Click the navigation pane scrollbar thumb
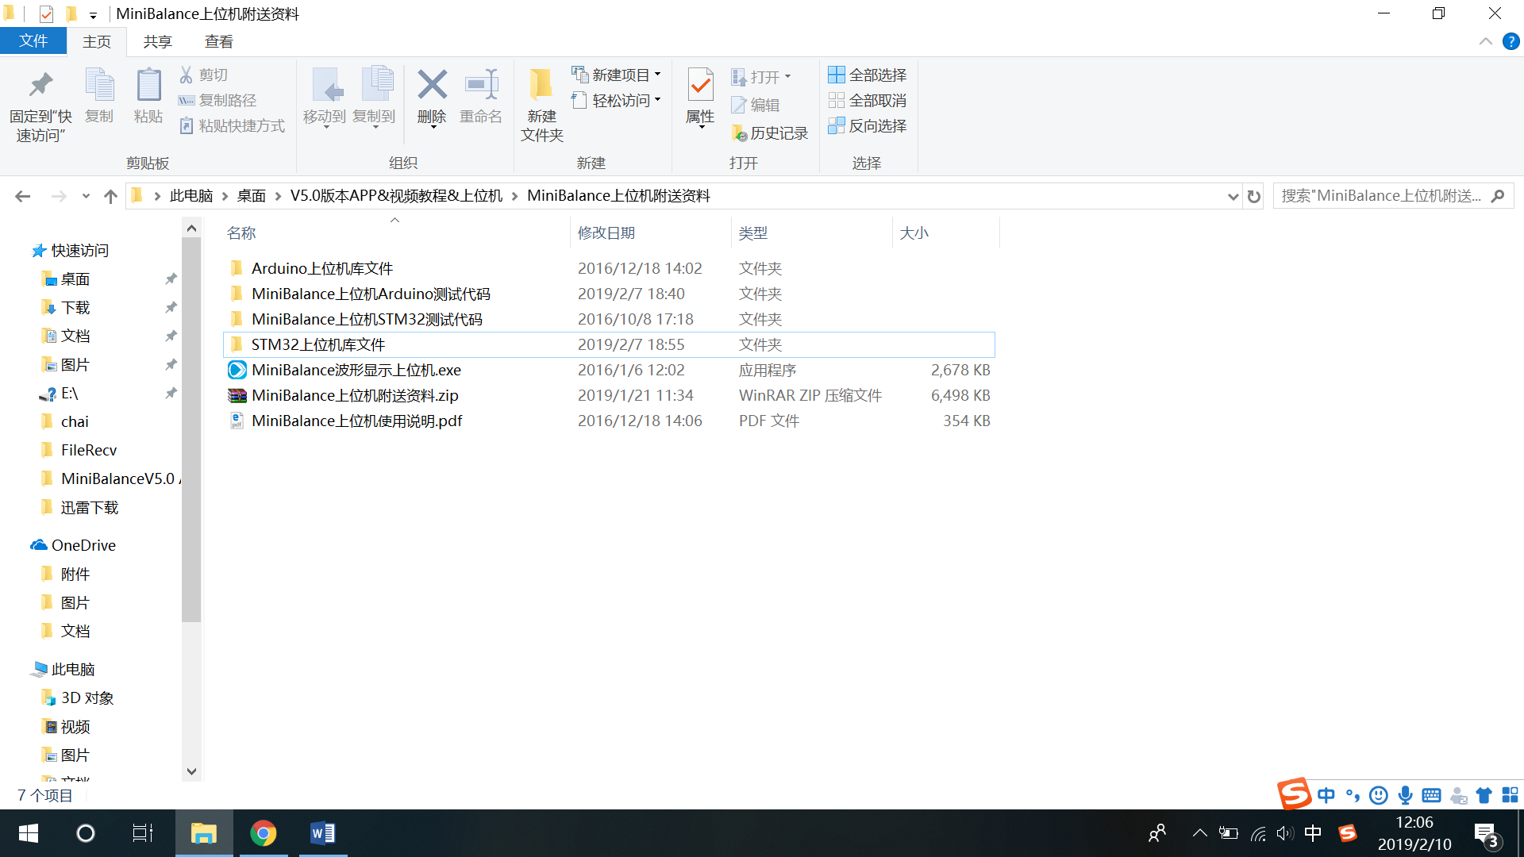This screenshot has width=1524, height=857. point(191,429)
